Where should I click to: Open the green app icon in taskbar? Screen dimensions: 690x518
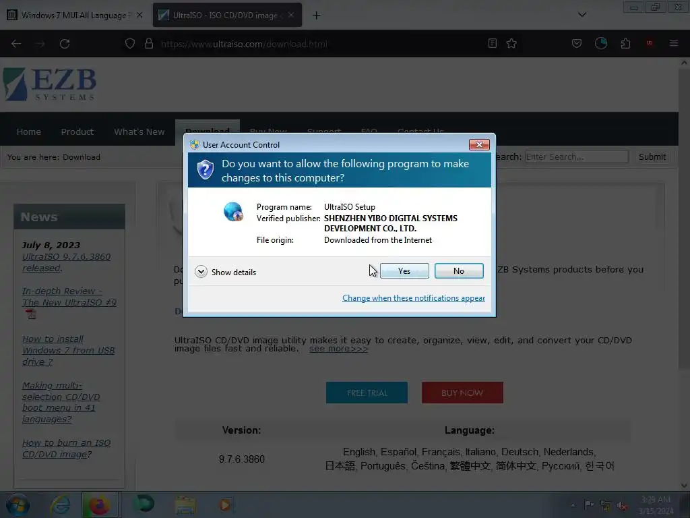pos(144,505)
